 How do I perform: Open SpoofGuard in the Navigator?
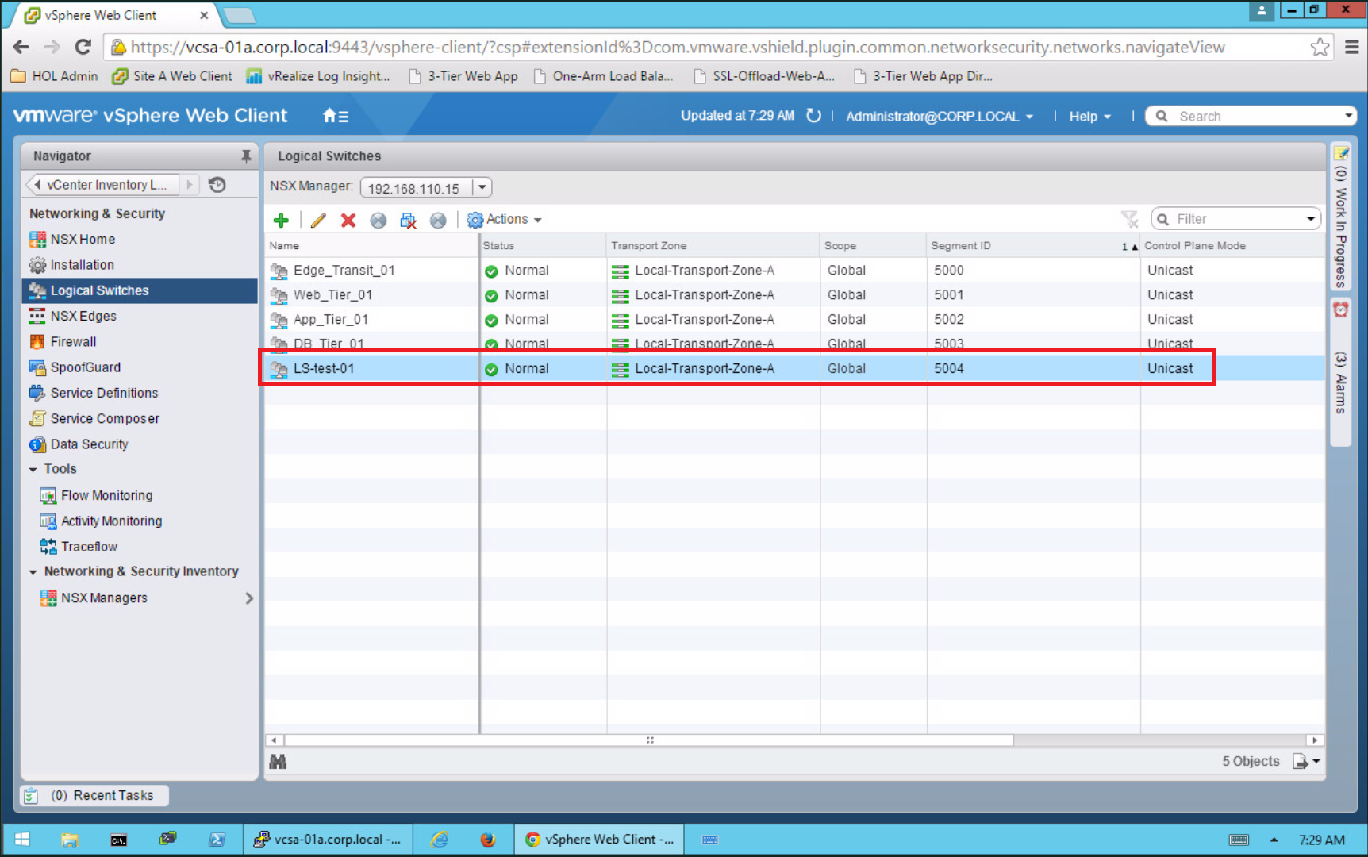(86, 367)
